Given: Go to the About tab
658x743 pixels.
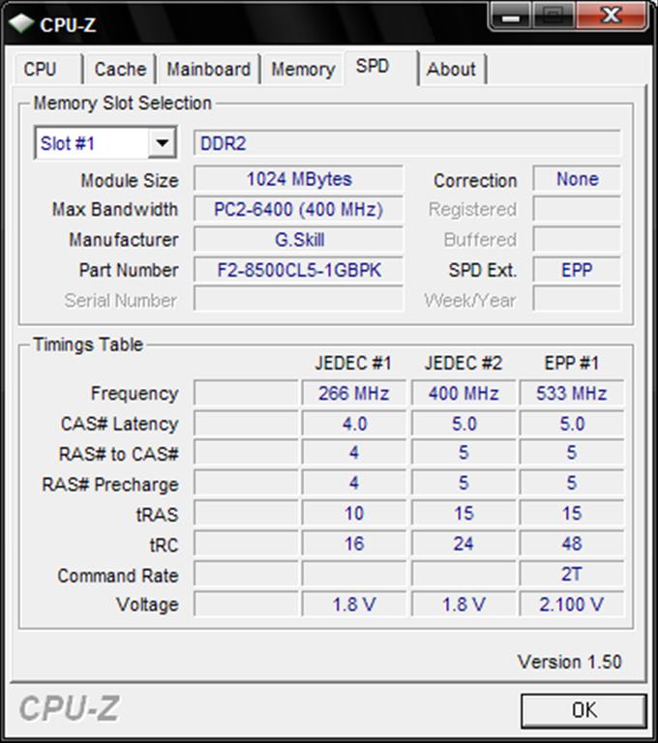Looking at the screenshot, I should click(x=451, y=70).
